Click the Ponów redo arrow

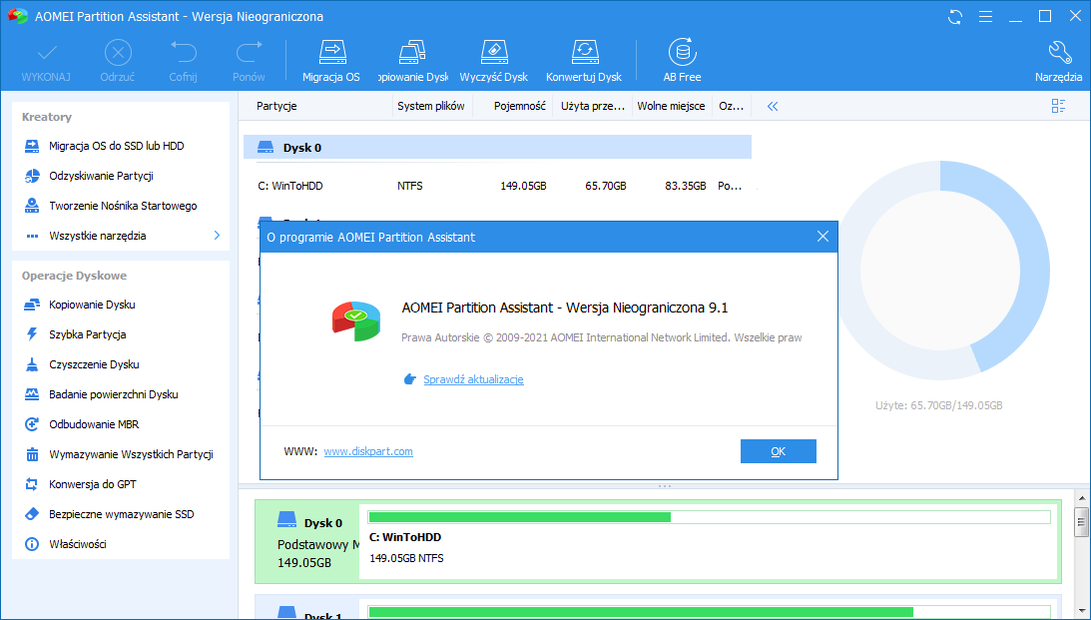(x=249, y=52)
